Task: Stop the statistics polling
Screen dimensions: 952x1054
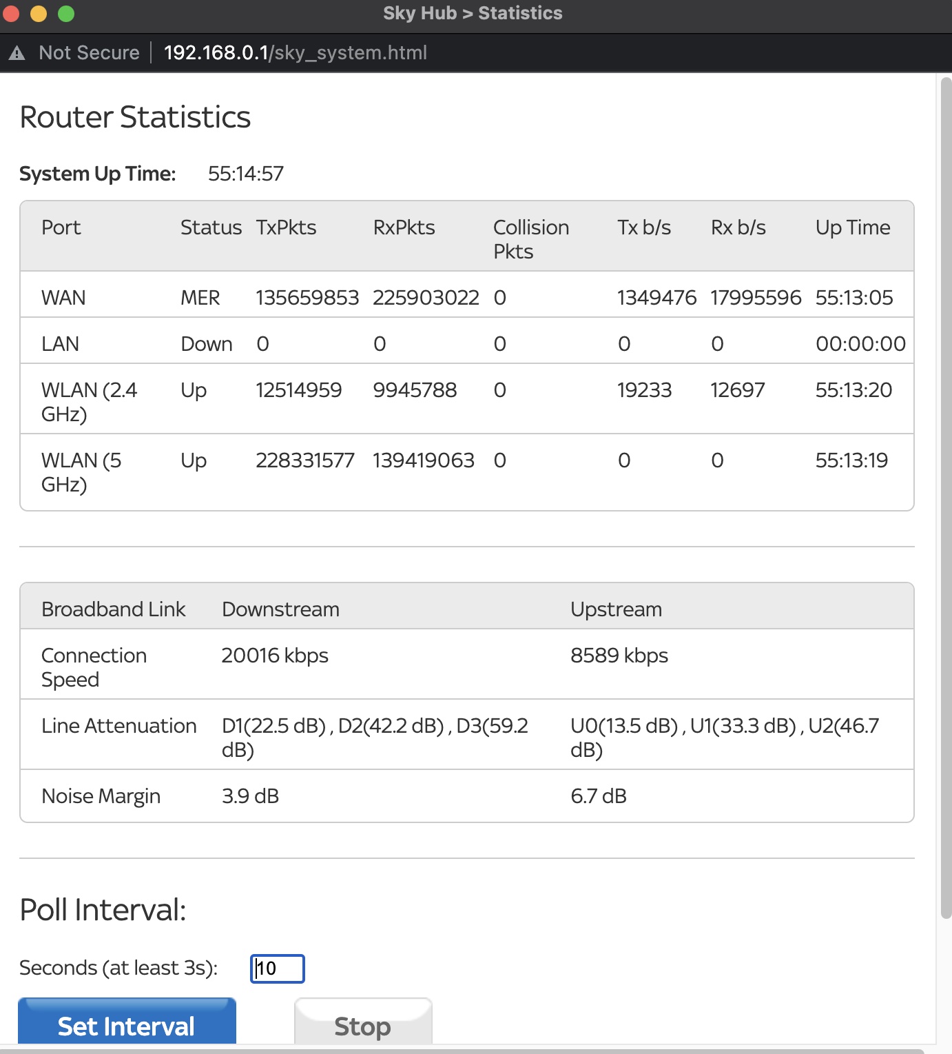Action: pos(362,1026)
